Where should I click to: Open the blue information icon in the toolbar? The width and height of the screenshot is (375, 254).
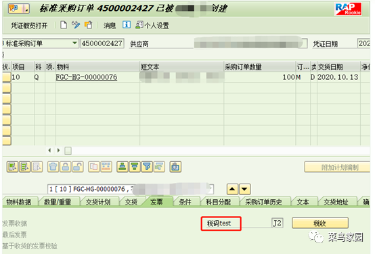point(127,24)
